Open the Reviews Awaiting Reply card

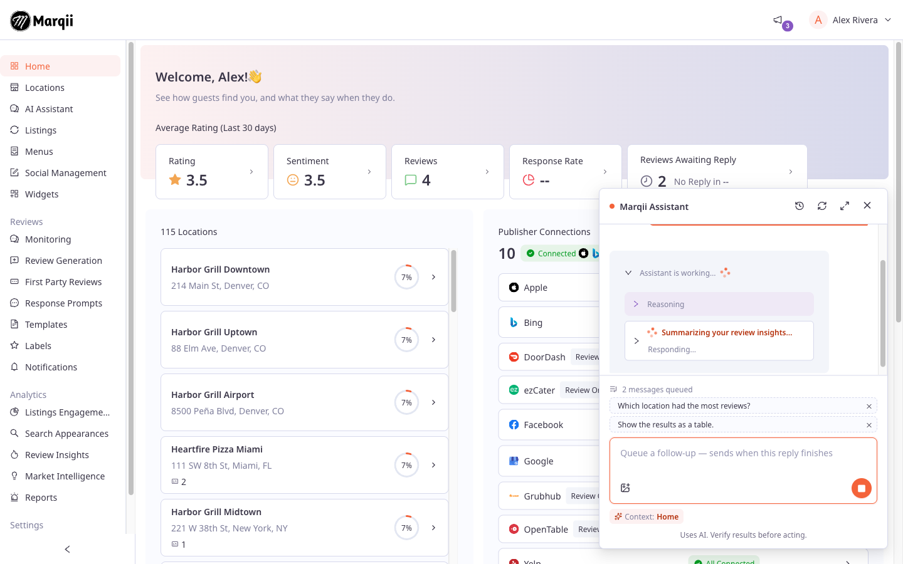(717, 167)
